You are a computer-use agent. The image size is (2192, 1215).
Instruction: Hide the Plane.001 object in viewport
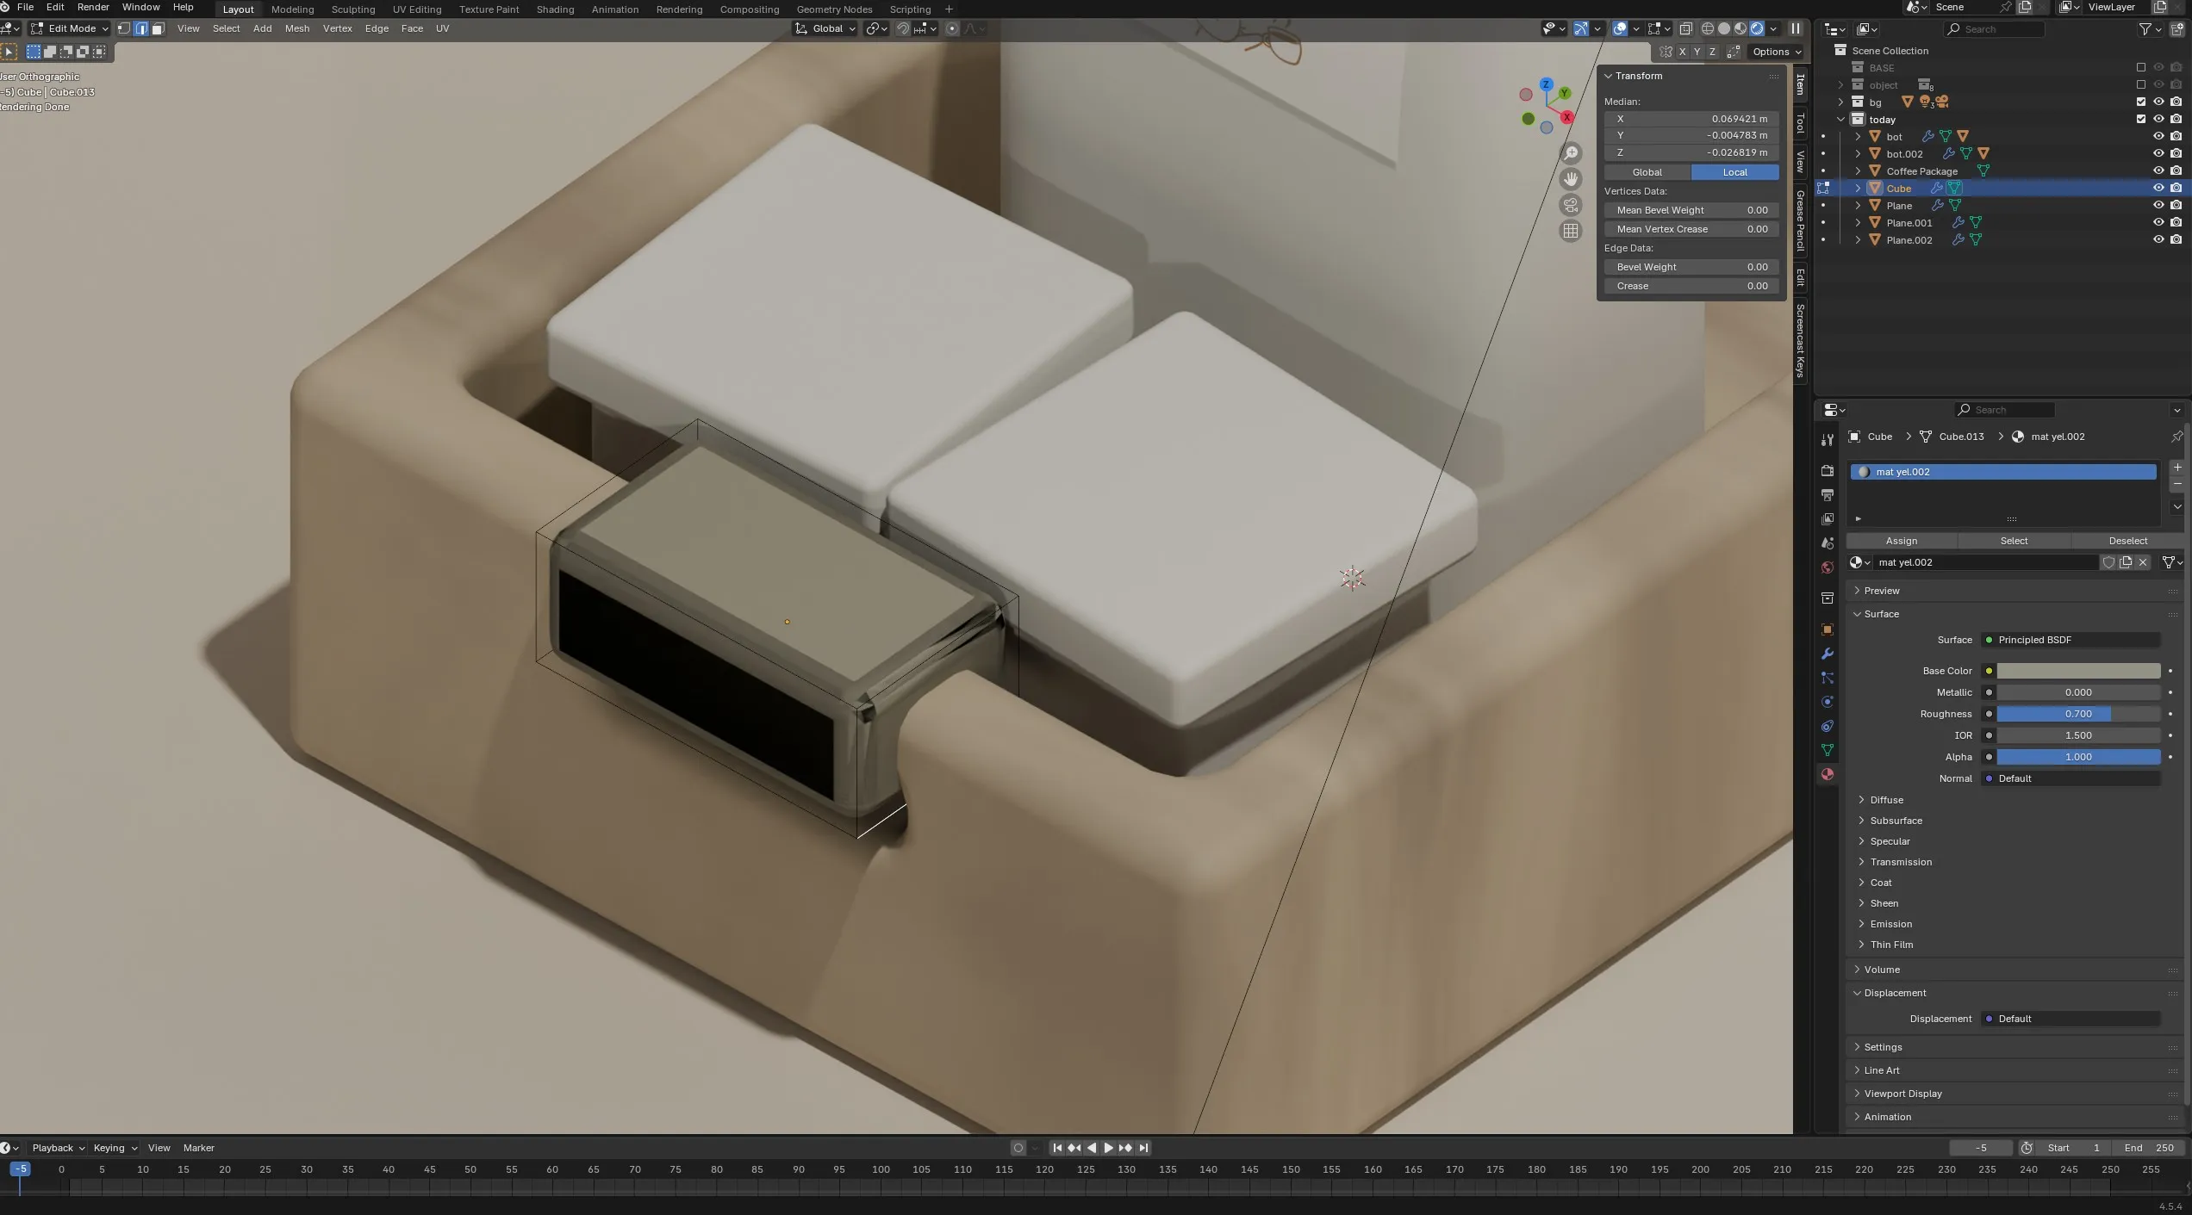coord(2158,222)
